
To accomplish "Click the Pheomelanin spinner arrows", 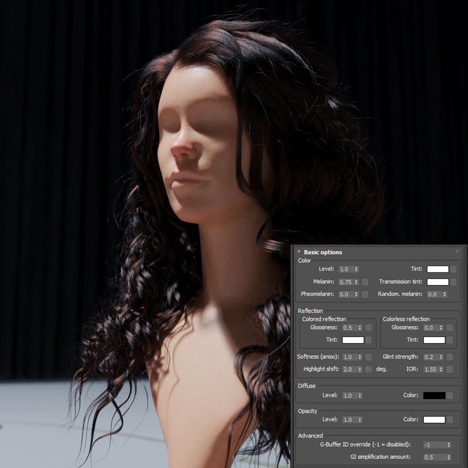I will [x=356, y=294].
